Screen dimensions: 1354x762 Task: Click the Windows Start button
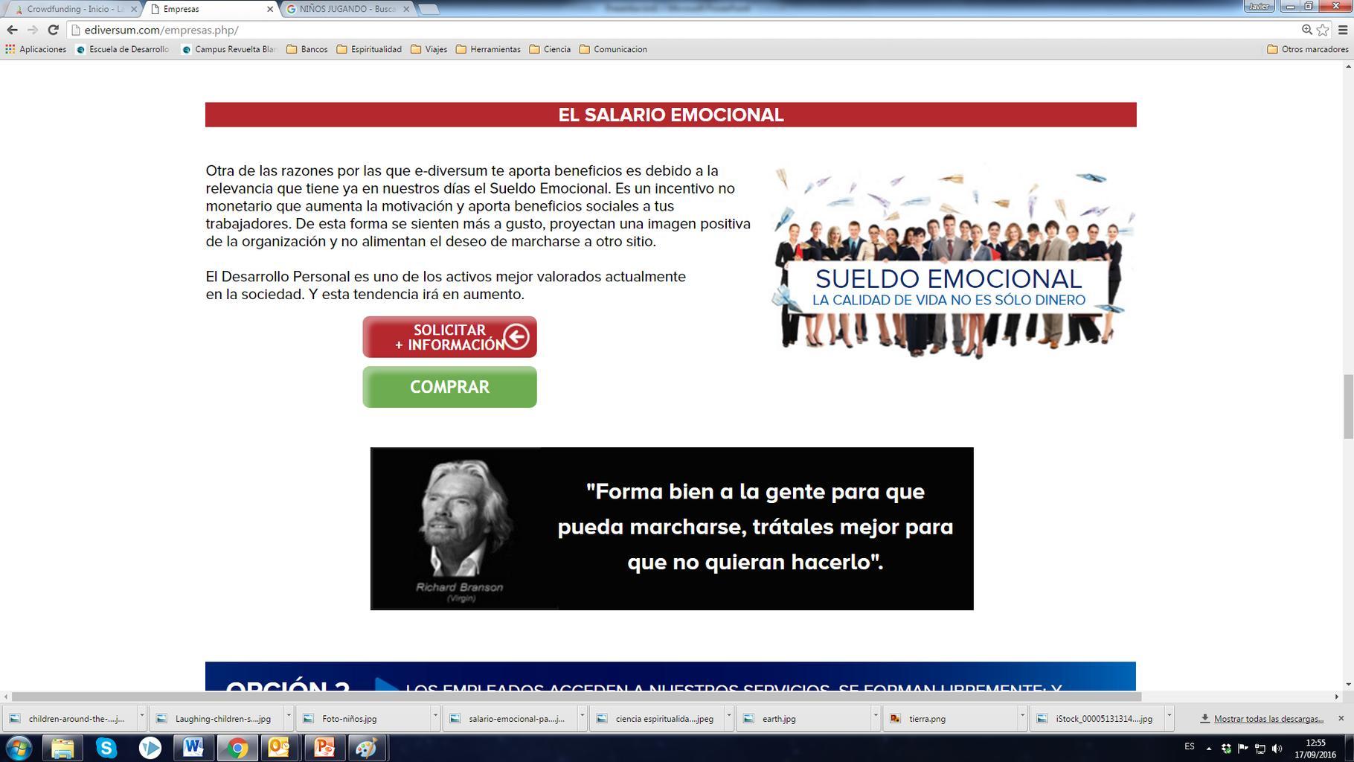(x=19, y=747)
